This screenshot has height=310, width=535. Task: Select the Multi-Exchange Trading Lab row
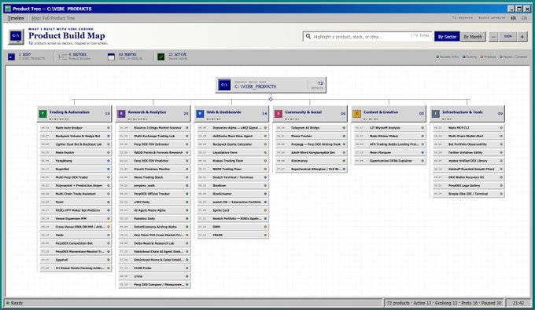coord(154,136)
